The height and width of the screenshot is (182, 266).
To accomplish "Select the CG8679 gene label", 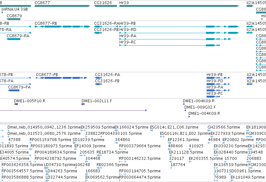I will (14, 16).
